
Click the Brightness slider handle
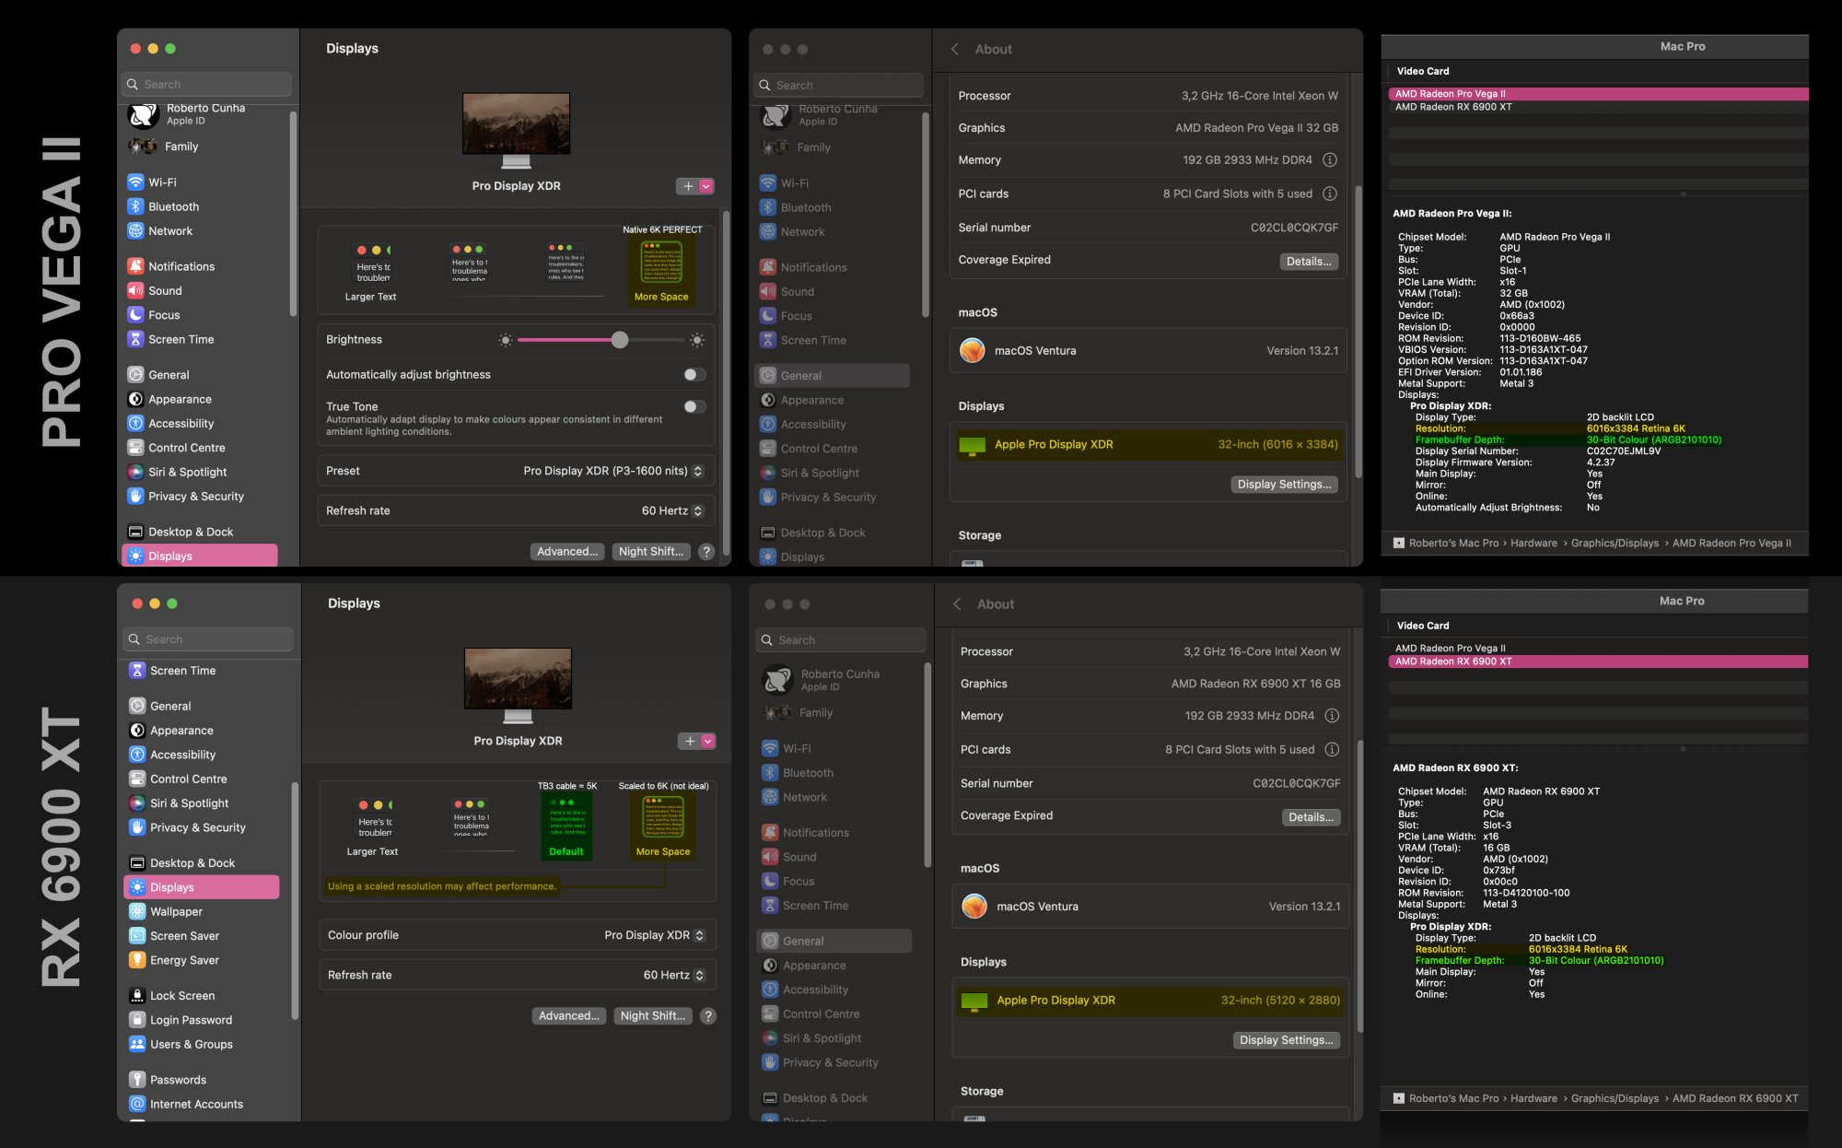pyautogui.click(x=620, y=340)
